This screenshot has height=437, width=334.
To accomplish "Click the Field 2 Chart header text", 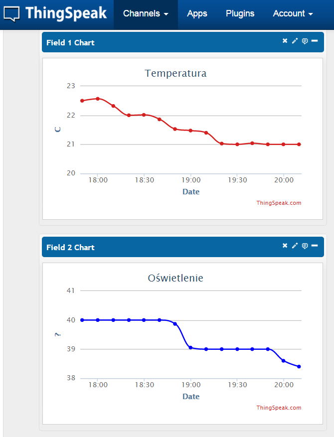I will (x=70, y=248).
